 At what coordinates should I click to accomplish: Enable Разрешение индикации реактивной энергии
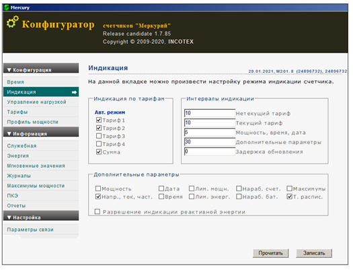97,211
